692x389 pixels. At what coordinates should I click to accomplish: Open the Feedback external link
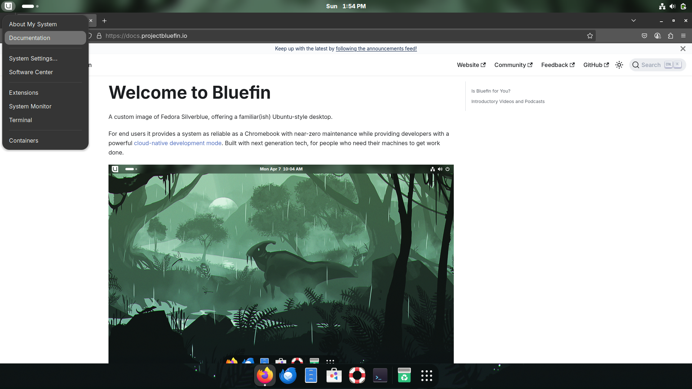(558, 65)
